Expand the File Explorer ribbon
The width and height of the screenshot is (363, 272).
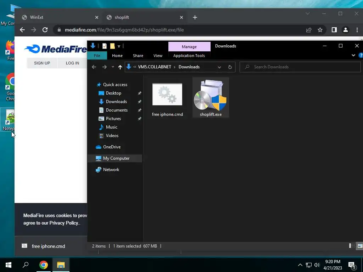point(353,55)
